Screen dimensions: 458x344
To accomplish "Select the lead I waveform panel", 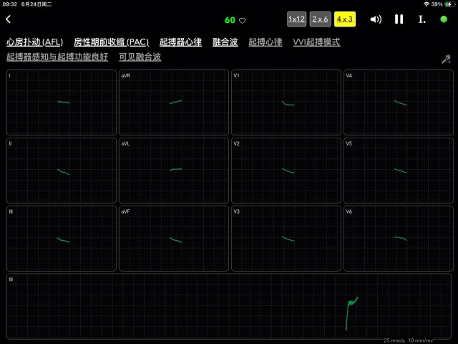I will point(62,102).
